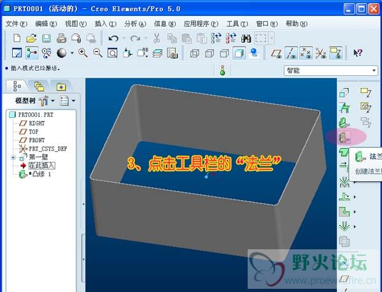Open selection box tool dropdown arrow

(272, 38)
